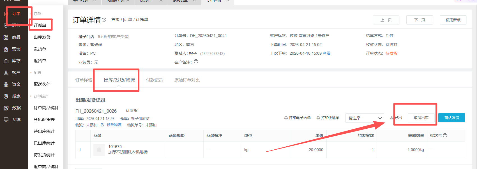Click the 1.0000kg auxiliary quantity cell

tap(416, 150)
